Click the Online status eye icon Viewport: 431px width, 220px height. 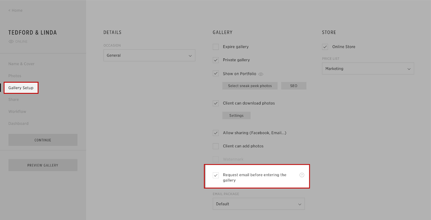pyautogui.click(x=11, y=41)
